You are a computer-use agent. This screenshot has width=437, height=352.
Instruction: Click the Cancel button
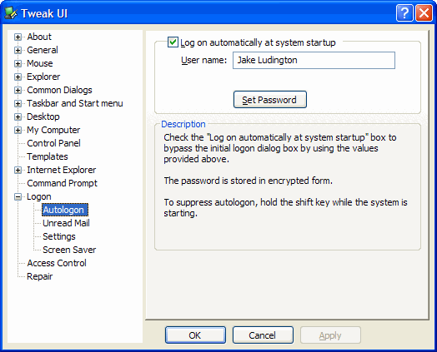pyautogui.click(x=263, y=335)
